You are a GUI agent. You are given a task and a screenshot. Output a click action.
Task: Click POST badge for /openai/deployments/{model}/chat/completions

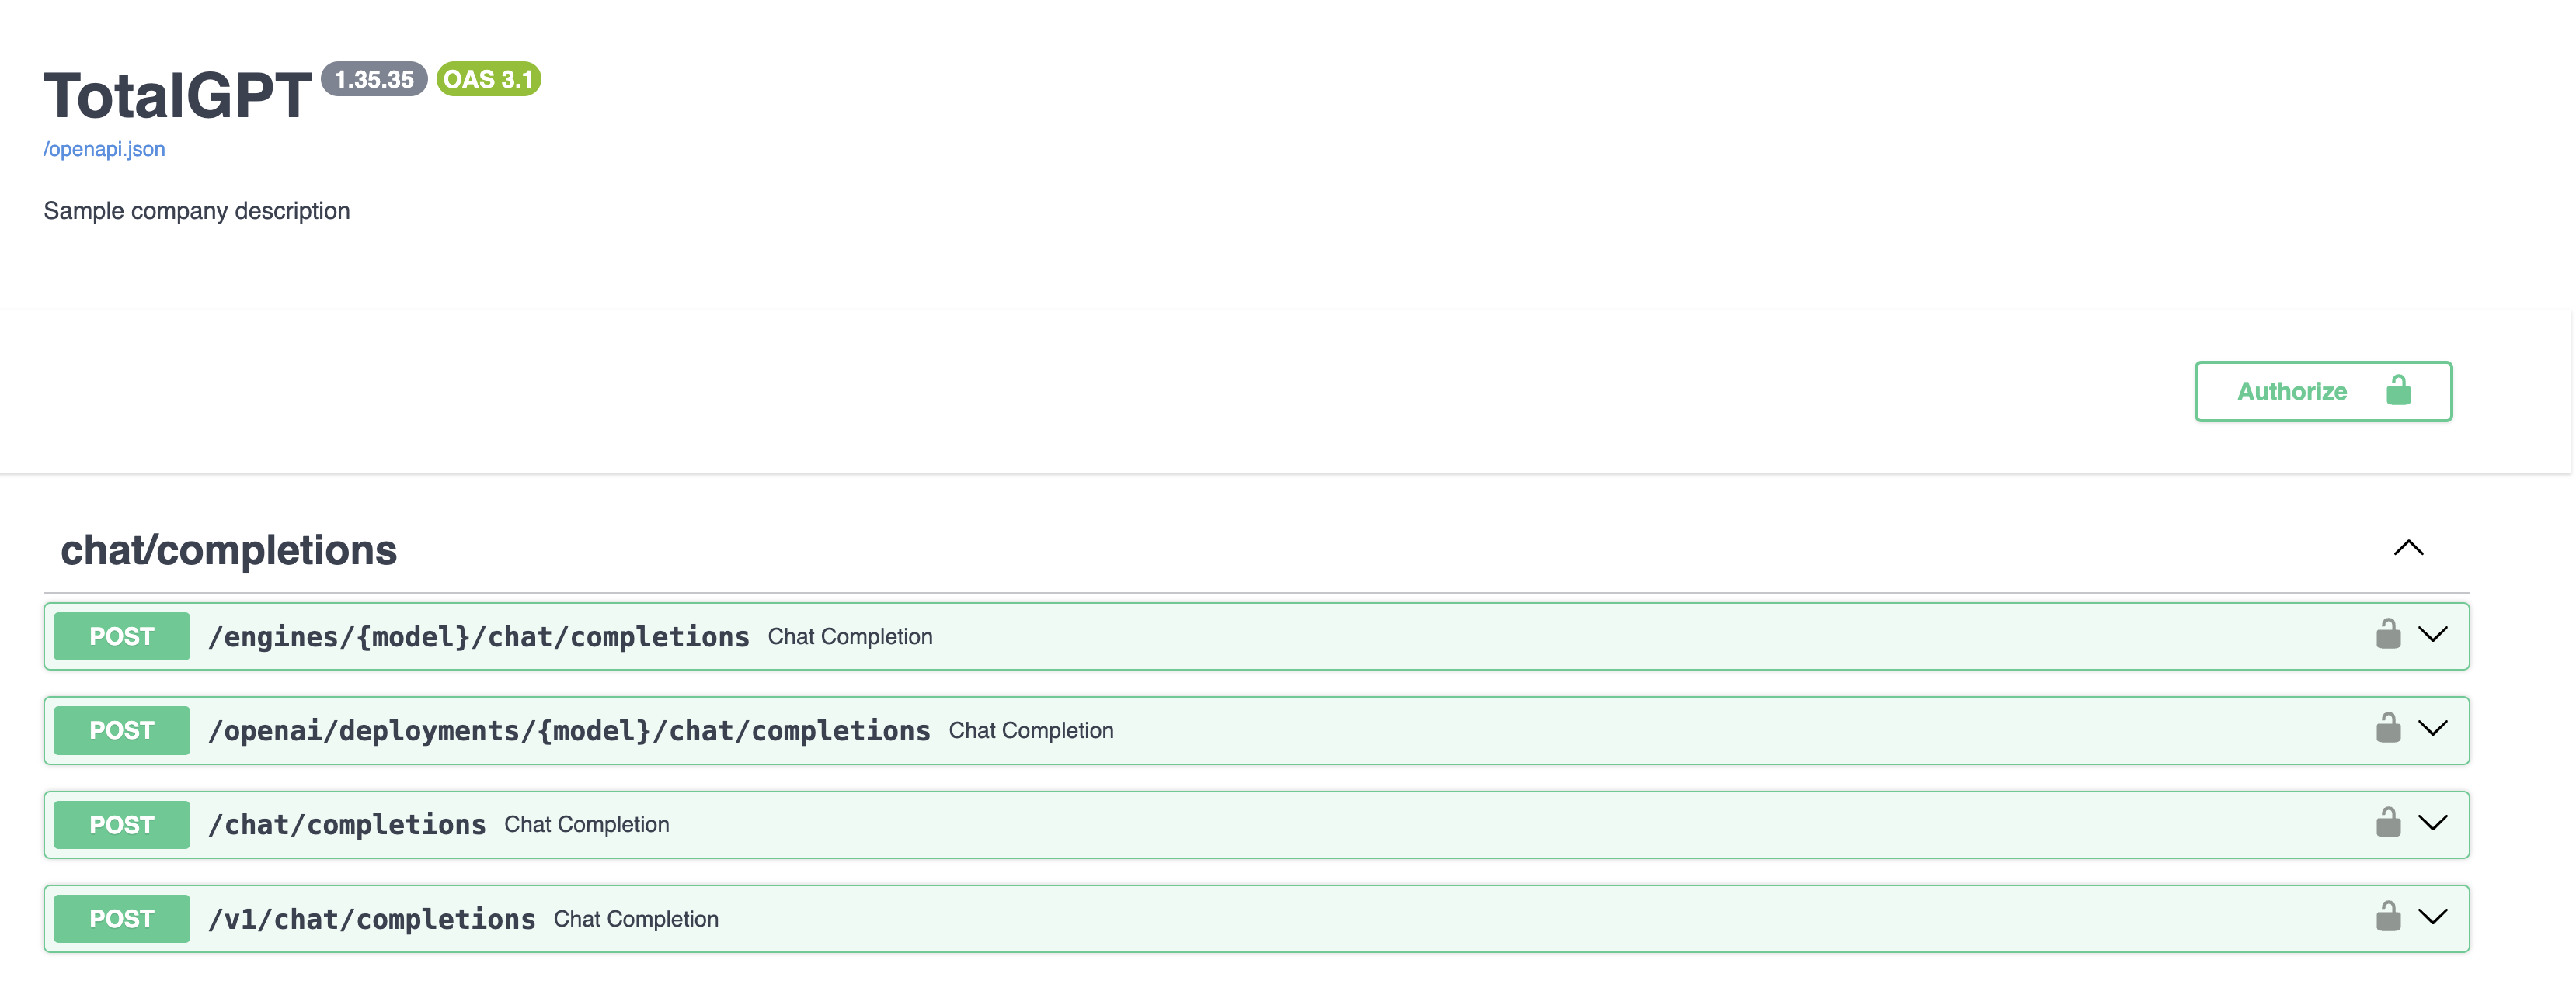122,730
